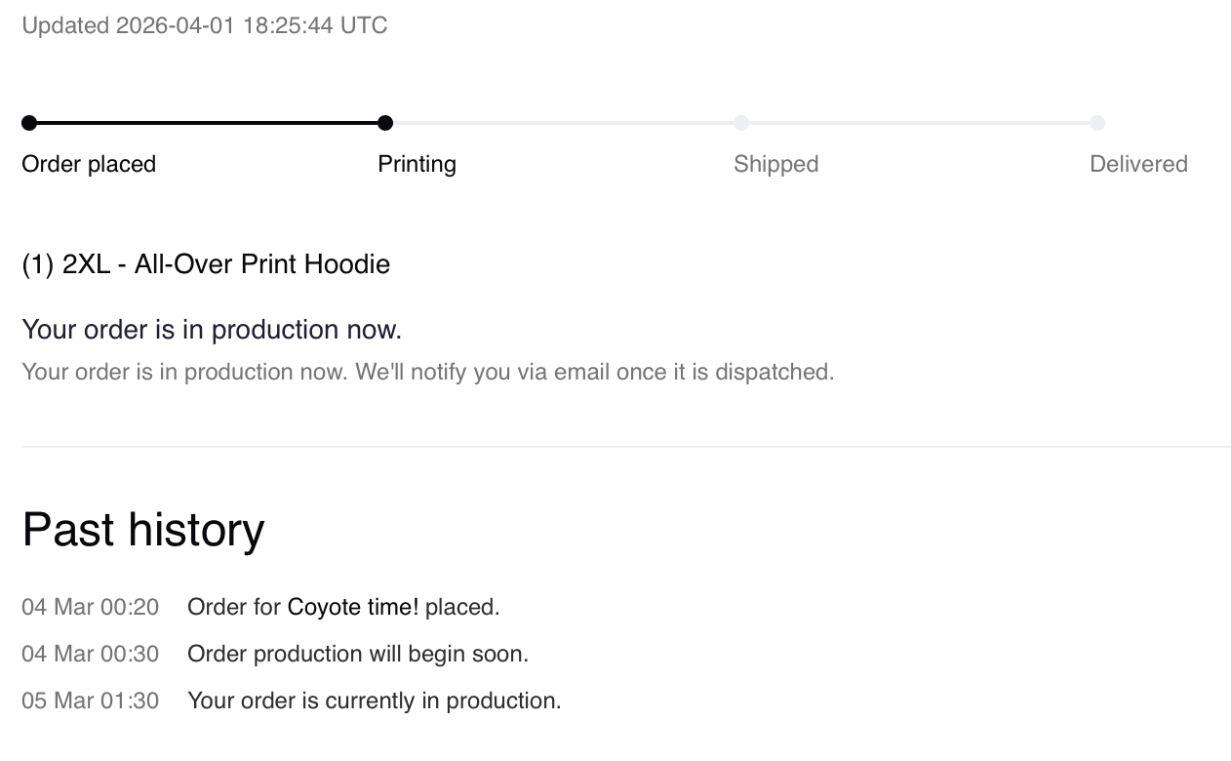Click "Order production will begin soon." entry
The image size is (1231, 761).
click(x=357, y=654)
